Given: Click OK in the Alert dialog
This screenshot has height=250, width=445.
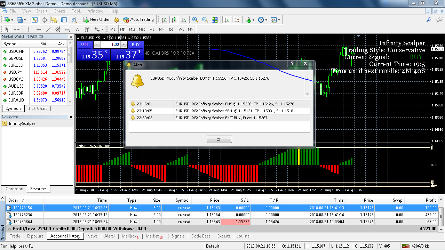Looking at the screenshot, I should pyautogui.click(x=219, y=139).
